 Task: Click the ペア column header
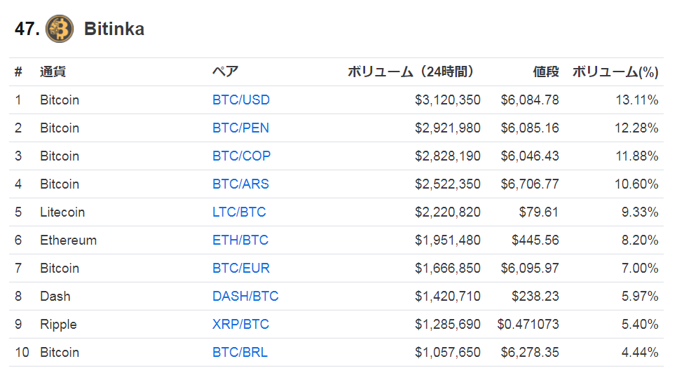coord(226,72)
